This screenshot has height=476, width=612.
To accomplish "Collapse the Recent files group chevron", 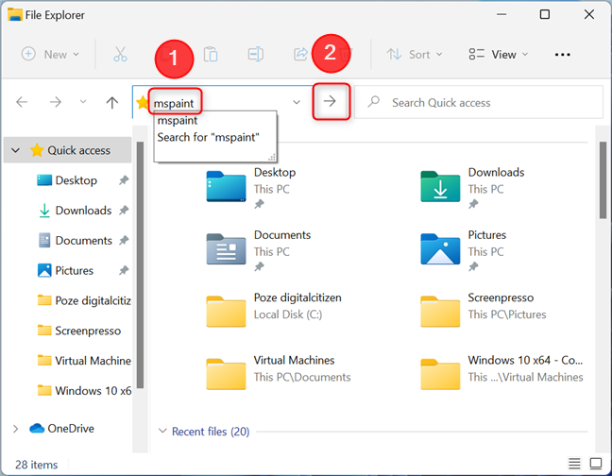I will pos(162,431).
